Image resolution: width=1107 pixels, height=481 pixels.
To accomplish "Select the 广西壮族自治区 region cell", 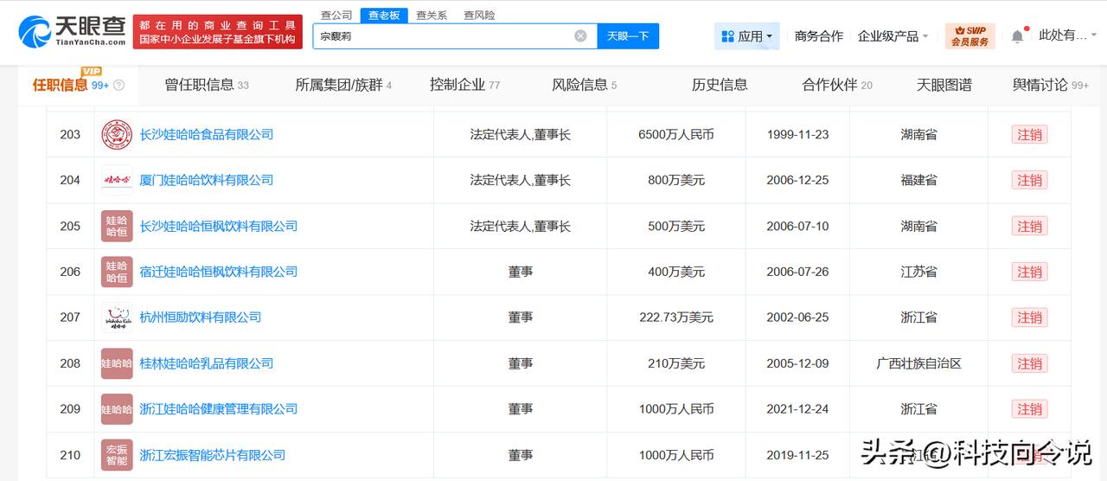I will click(918, 363).
